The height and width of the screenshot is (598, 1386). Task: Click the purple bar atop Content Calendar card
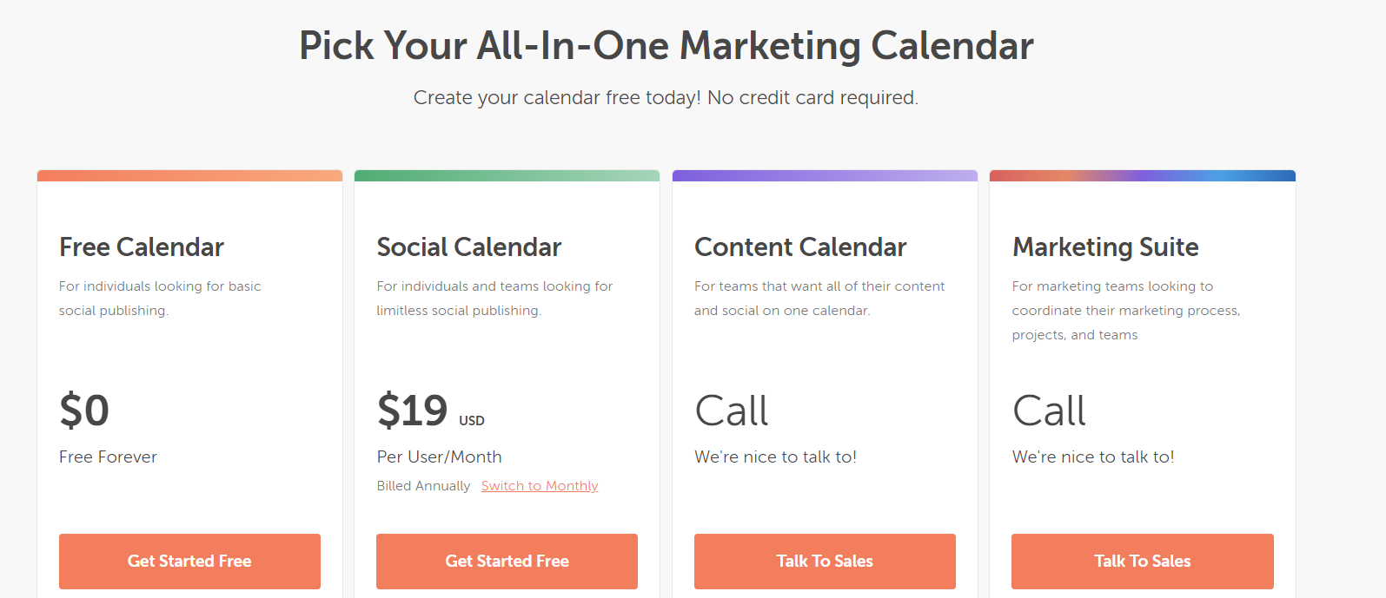(x=825, y=176)
